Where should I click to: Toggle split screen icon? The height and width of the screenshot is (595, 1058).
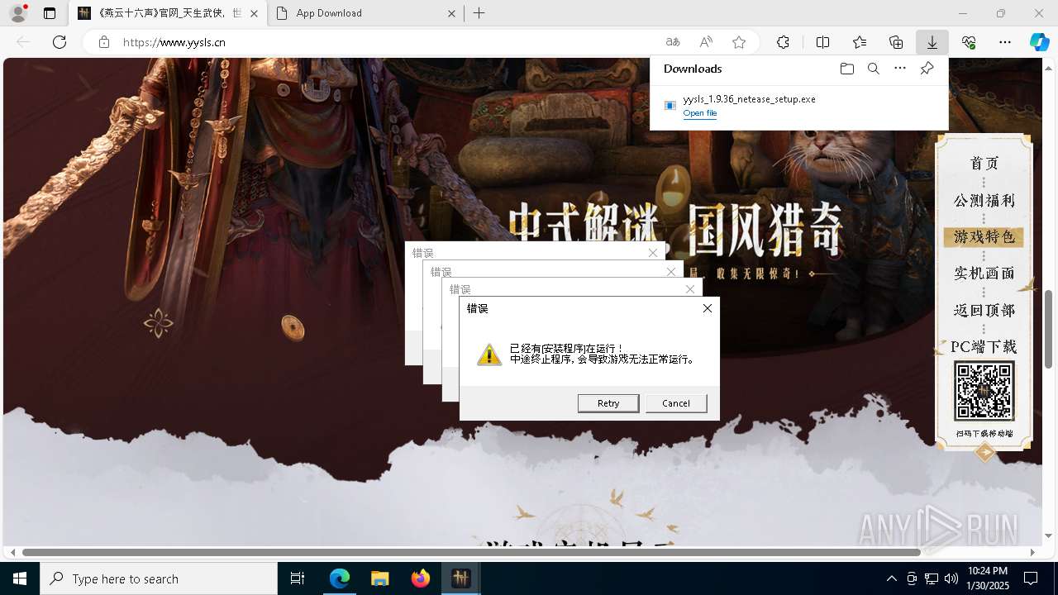point(822,42)
